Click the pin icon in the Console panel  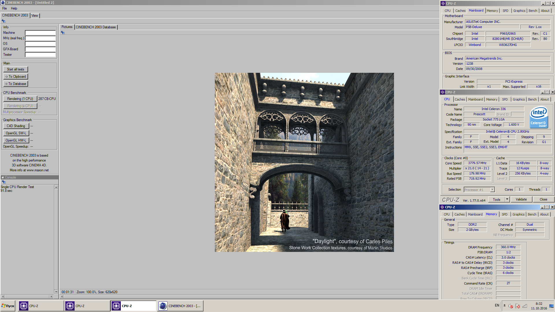coord(4,182)
